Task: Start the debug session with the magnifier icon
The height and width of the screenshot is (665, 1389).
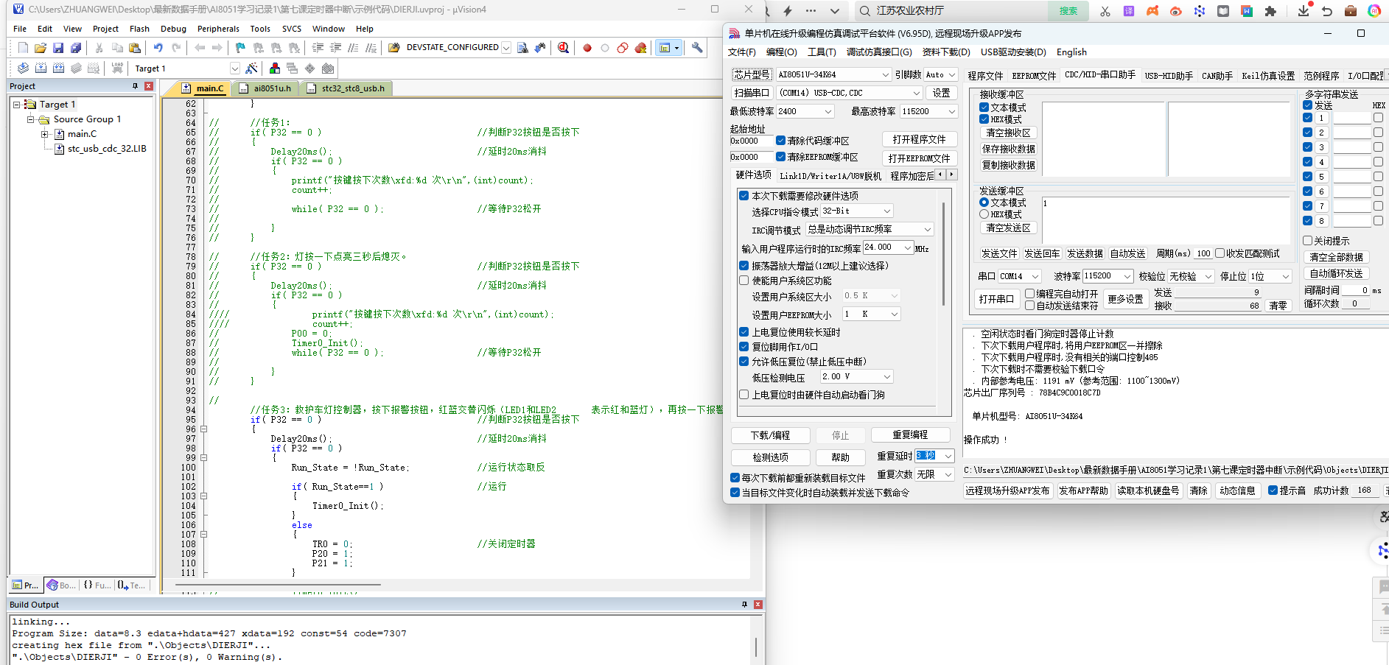Action: [564, 48]
